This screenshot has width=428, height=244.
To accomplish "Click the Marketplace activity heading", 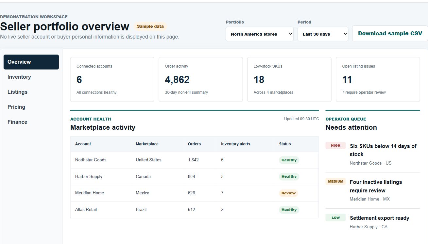I will [x=103, y=127].
